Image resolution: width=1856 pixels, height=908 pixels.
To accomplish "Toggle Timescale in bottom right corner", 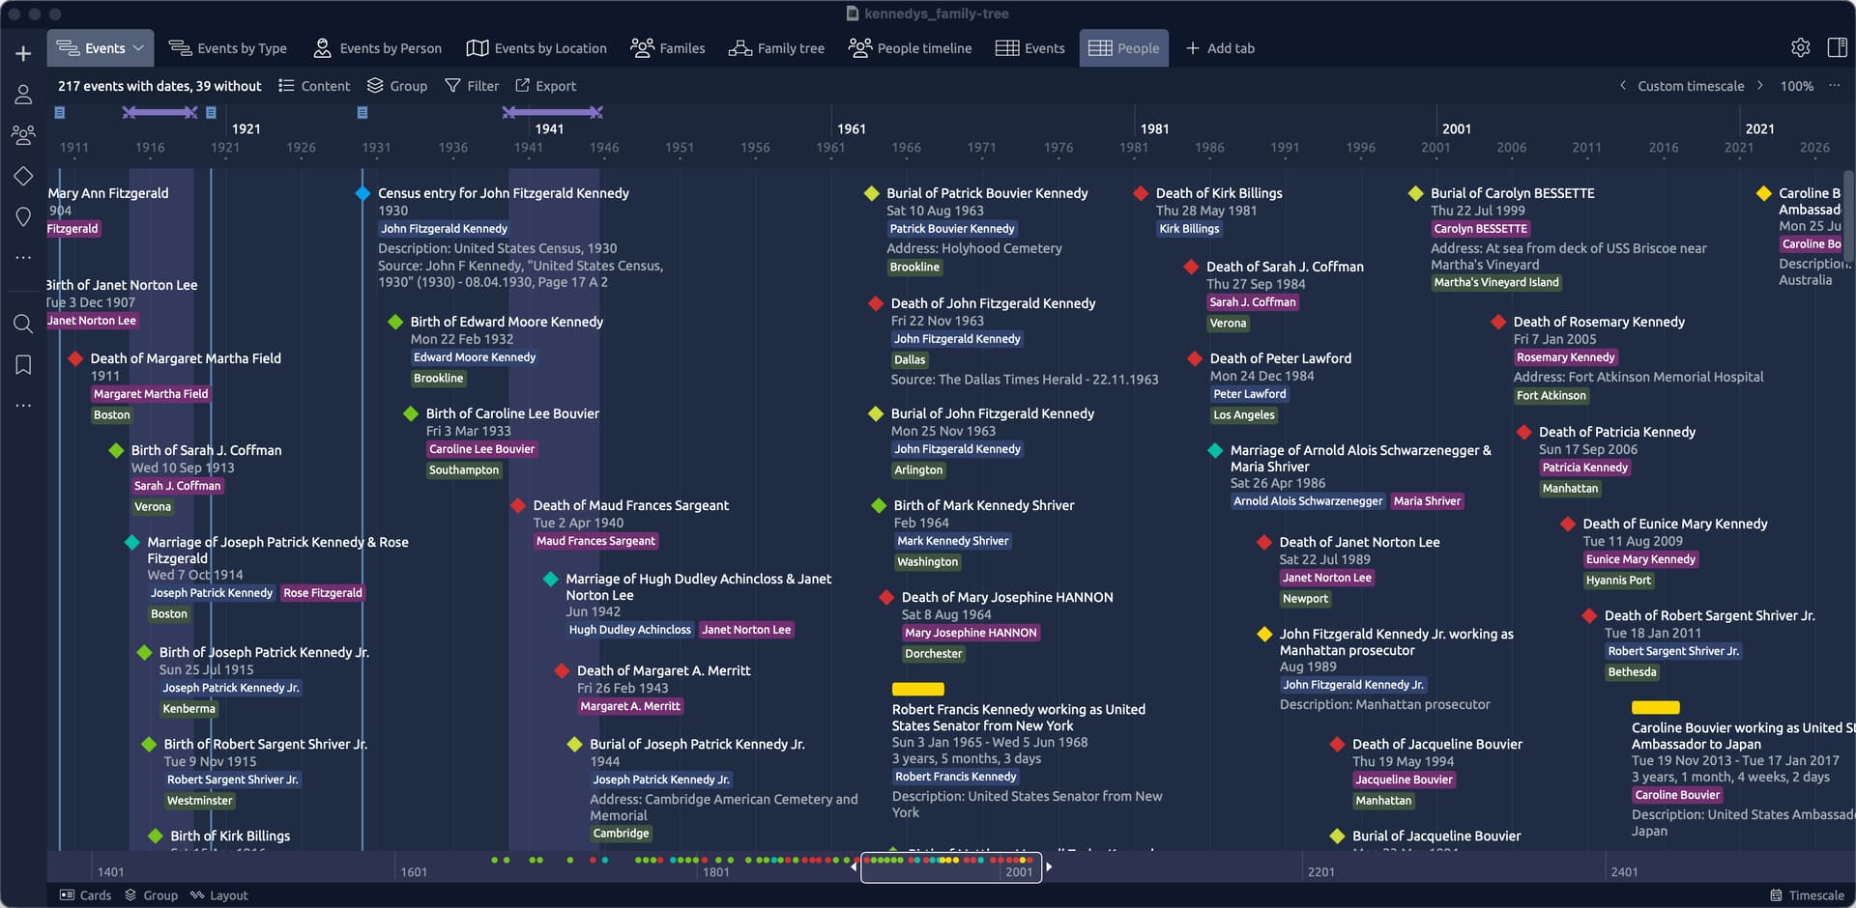I will 1806,895.
